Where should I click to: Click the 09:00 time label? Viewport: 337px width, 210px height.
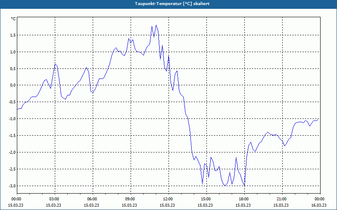(131, 199)
